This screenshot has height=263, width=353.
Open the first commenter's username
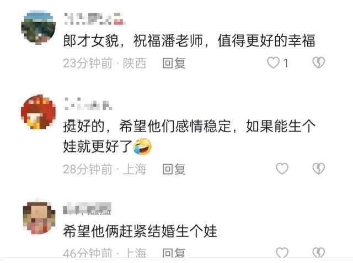click(x=94, y=19)
